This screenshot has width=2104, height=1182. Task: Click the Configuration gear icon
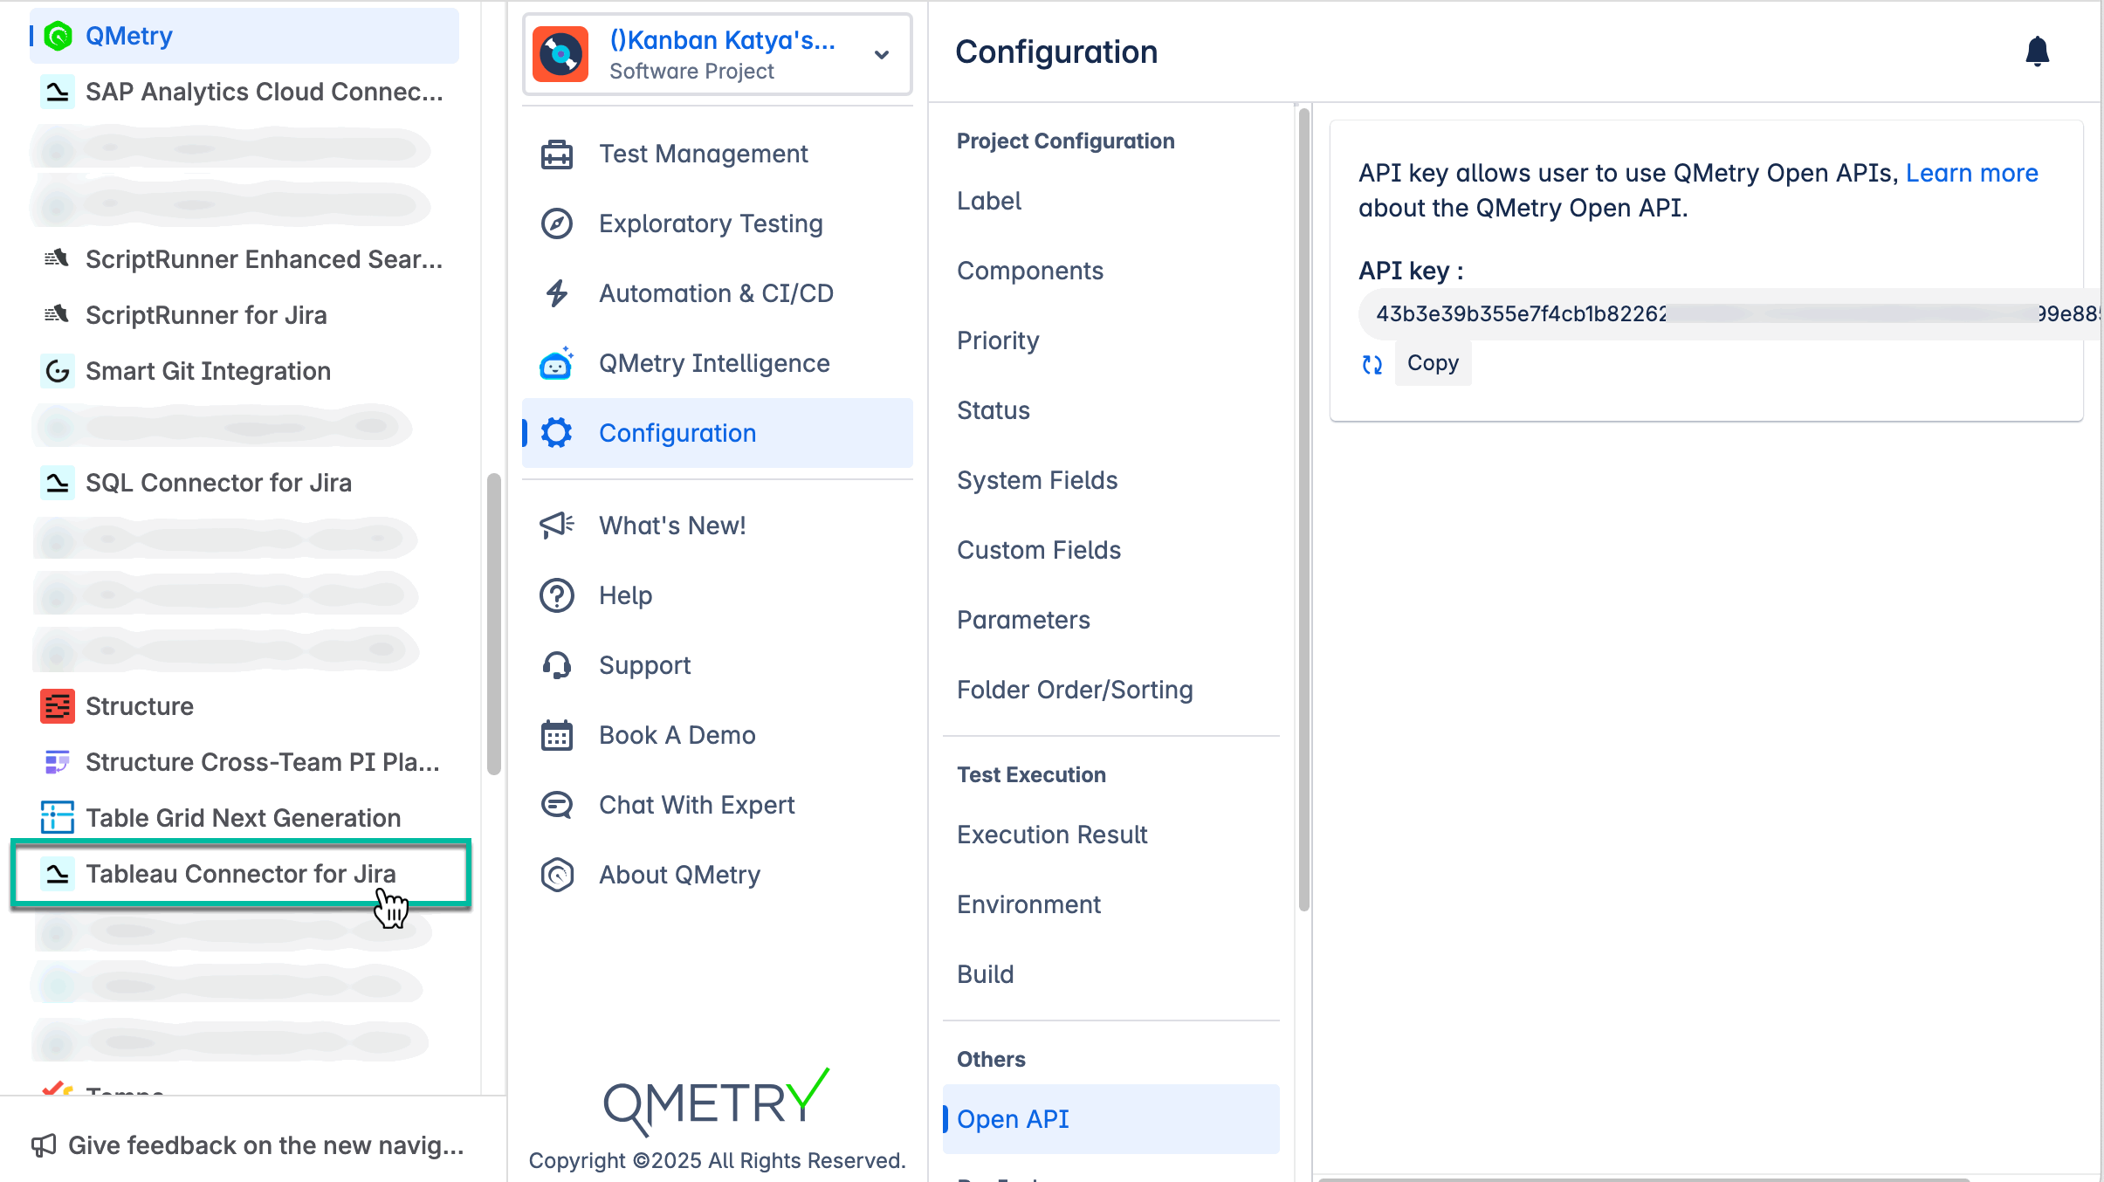pos(557,432)
